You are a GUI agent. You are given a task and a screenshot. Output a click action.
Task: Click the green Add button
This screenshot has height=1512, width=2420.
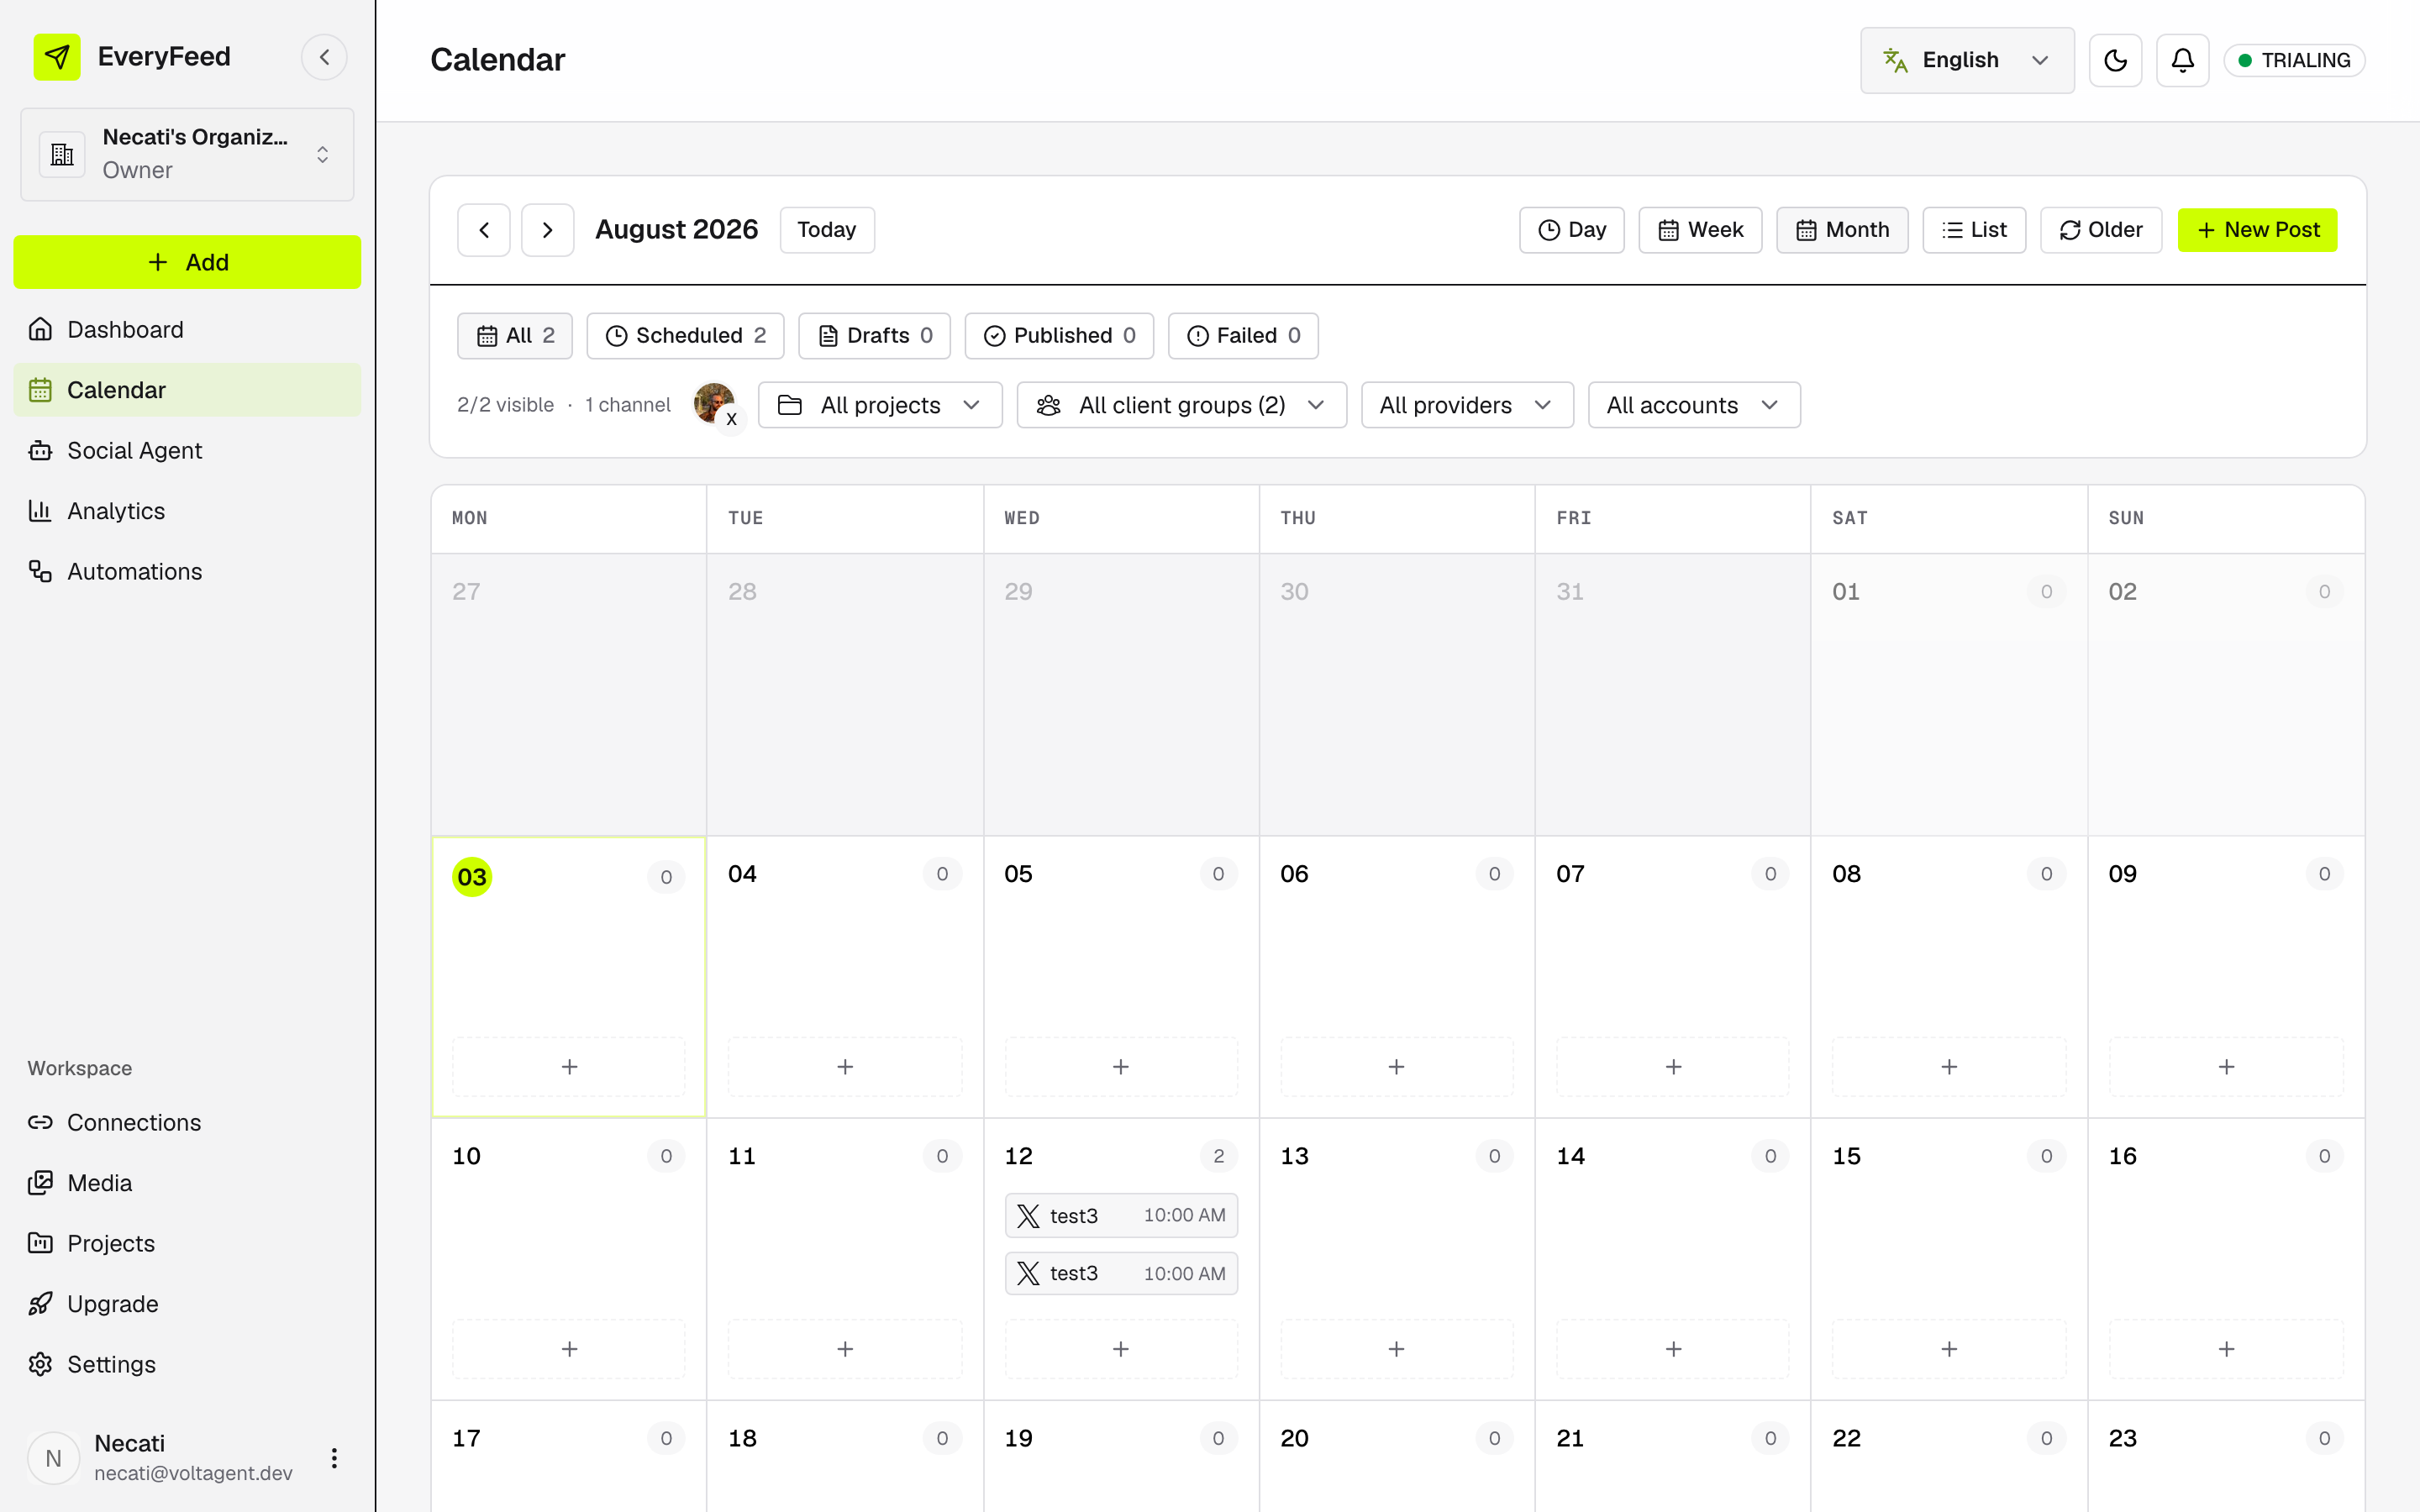(x=187, y=262)
